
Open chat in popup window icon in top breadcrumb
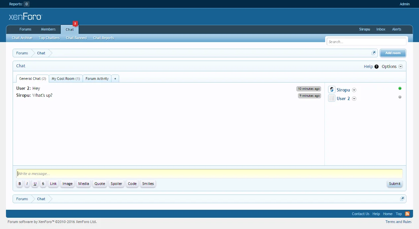(374, 53)
